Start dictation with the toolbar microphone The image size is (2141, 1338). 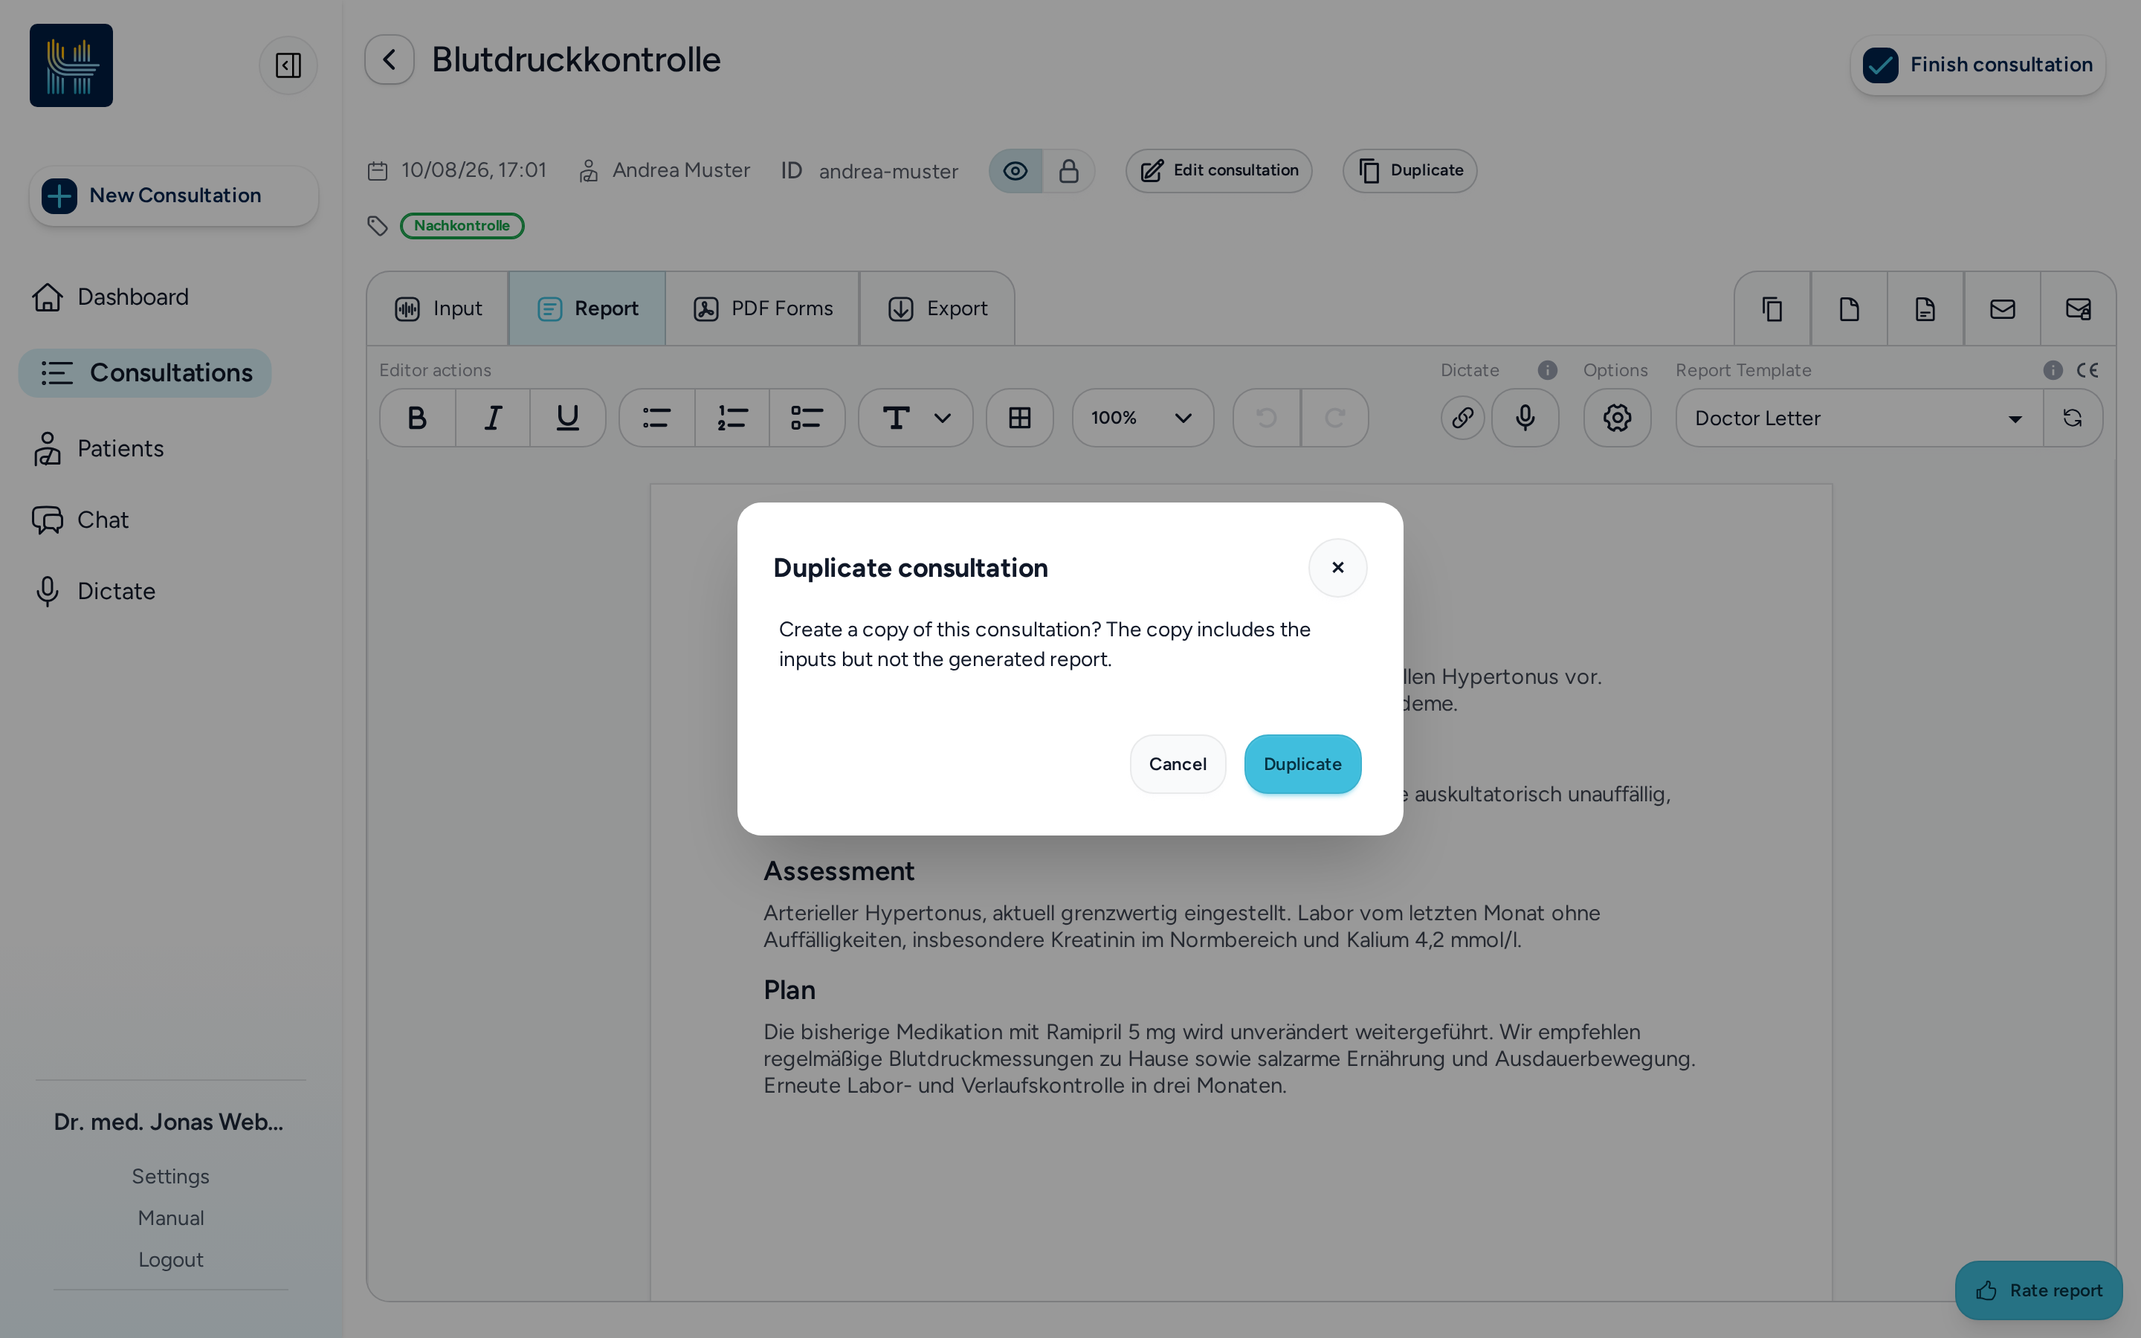pos(1525,418)
